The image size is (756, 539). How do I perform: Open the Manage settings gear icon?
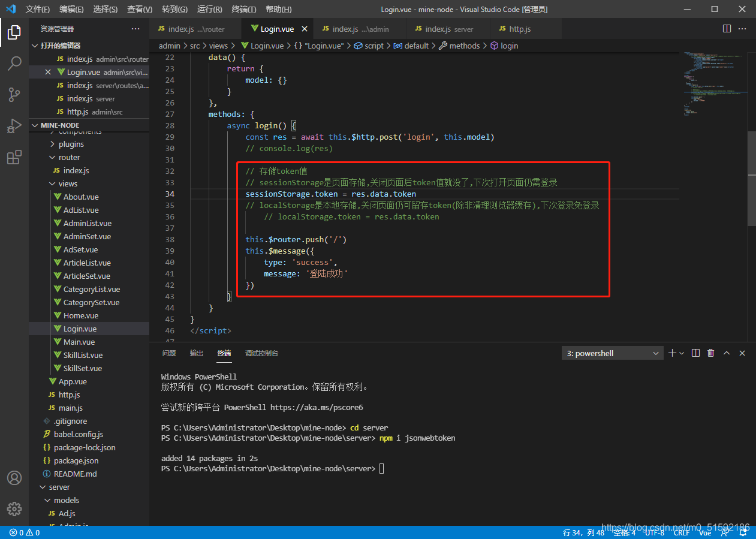click(14, 509)
